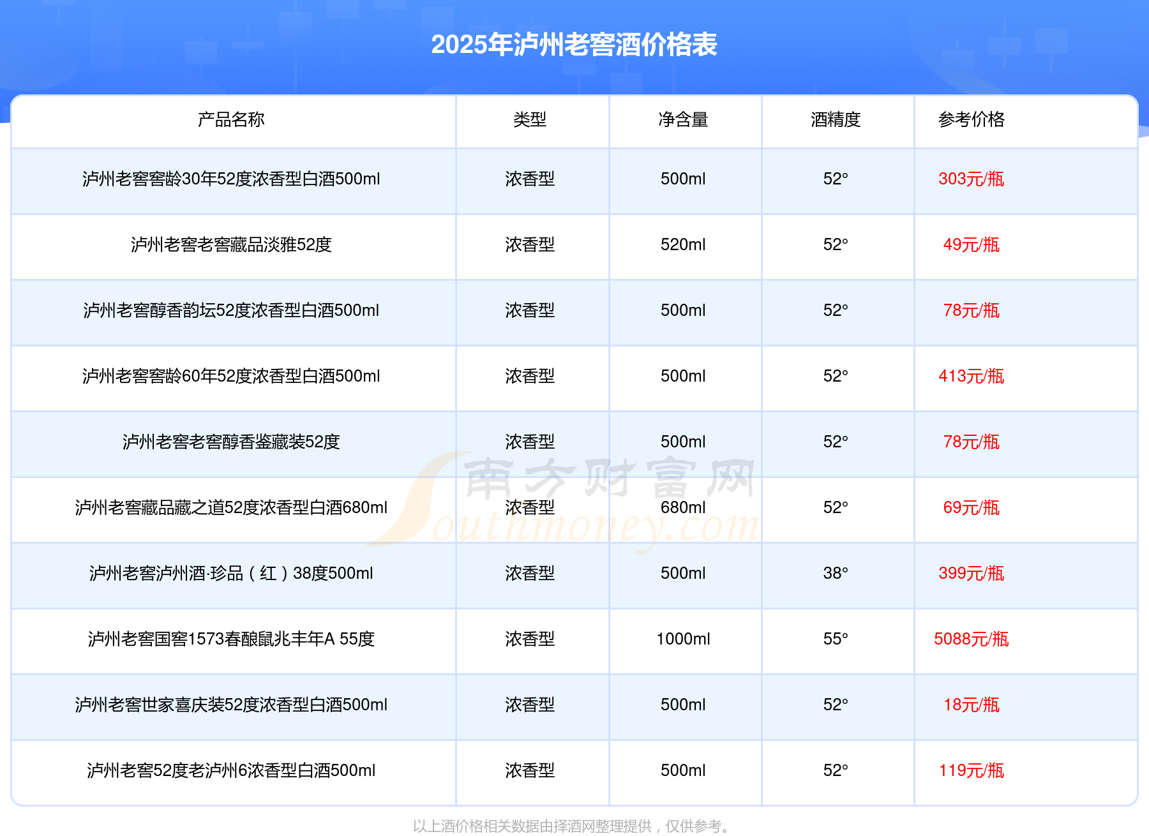Viewport: 1149px width, 836px height.
Task: Click 52° in the 世家喜庆装 row
Action: tap(836, 705)
